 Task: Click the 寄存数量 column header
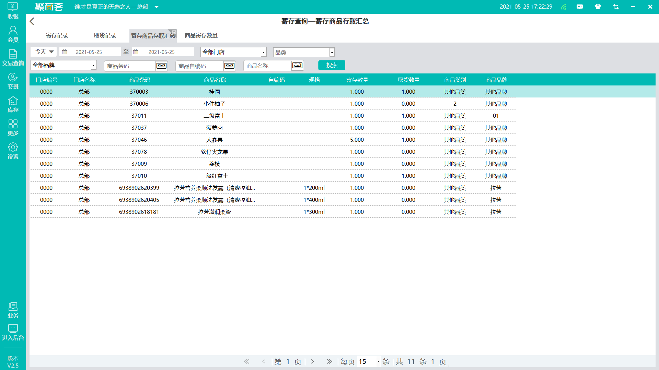point(357,80)
